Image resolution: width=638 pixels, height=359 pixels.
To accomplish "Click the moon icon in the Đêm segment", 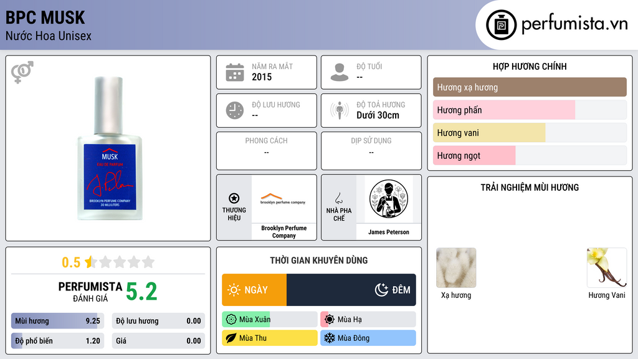I will (x=381, y=290).
